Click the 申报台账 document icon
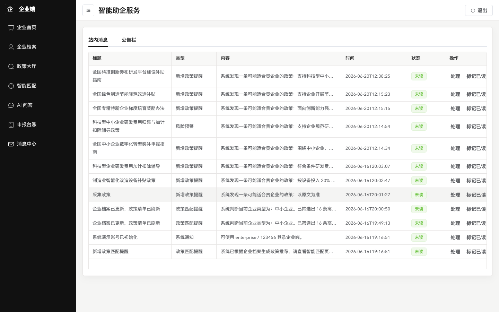 pyautogui.click(x=11, y=125)
